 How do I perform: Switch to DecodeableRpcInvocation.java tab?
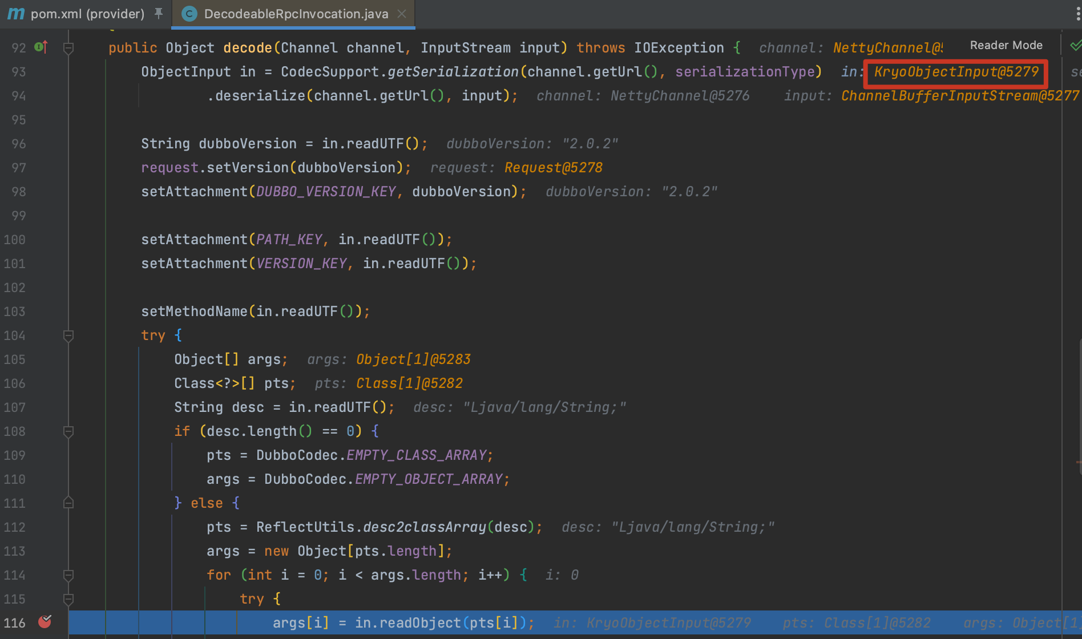pos(296,14)
